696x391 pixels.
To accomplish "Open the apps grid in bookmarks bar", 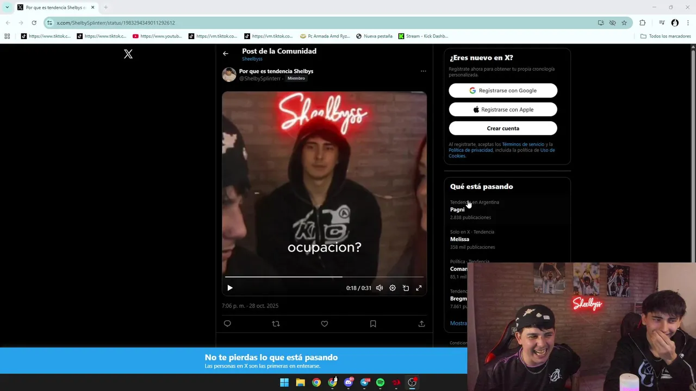I will [7, 36].
